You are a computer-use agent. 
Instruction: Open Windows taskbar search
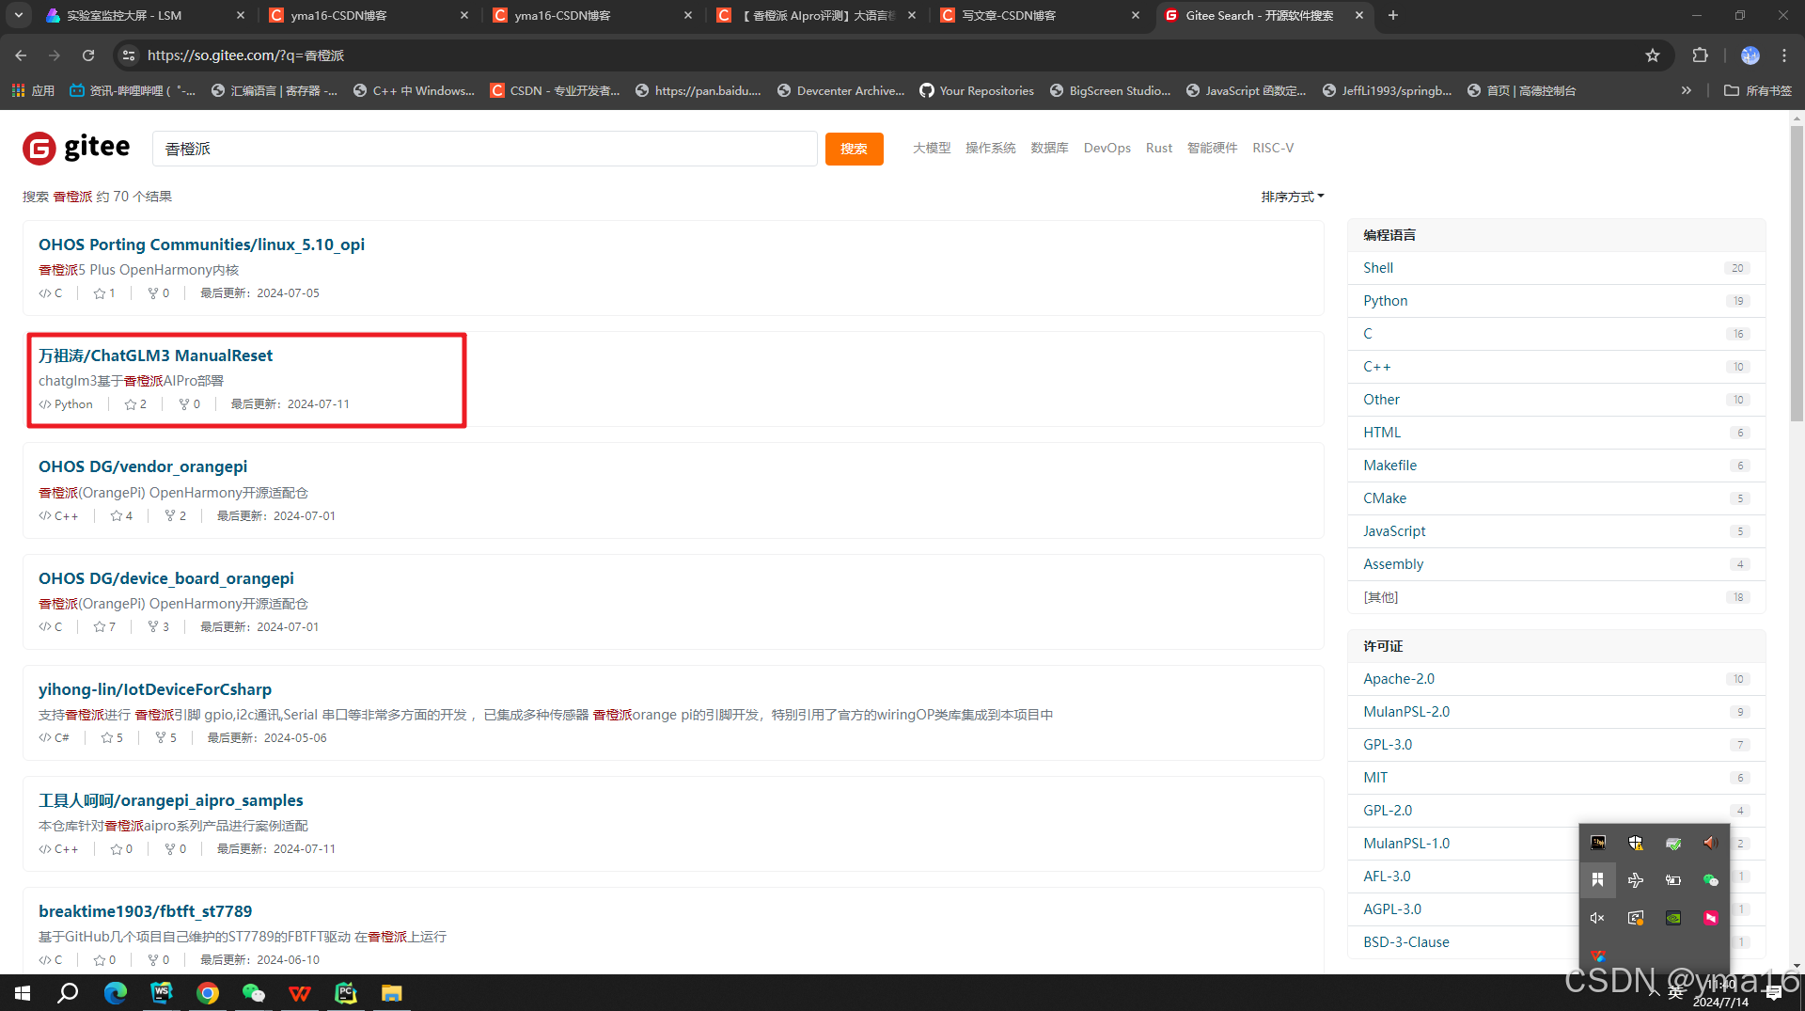[x=68, y=992]
